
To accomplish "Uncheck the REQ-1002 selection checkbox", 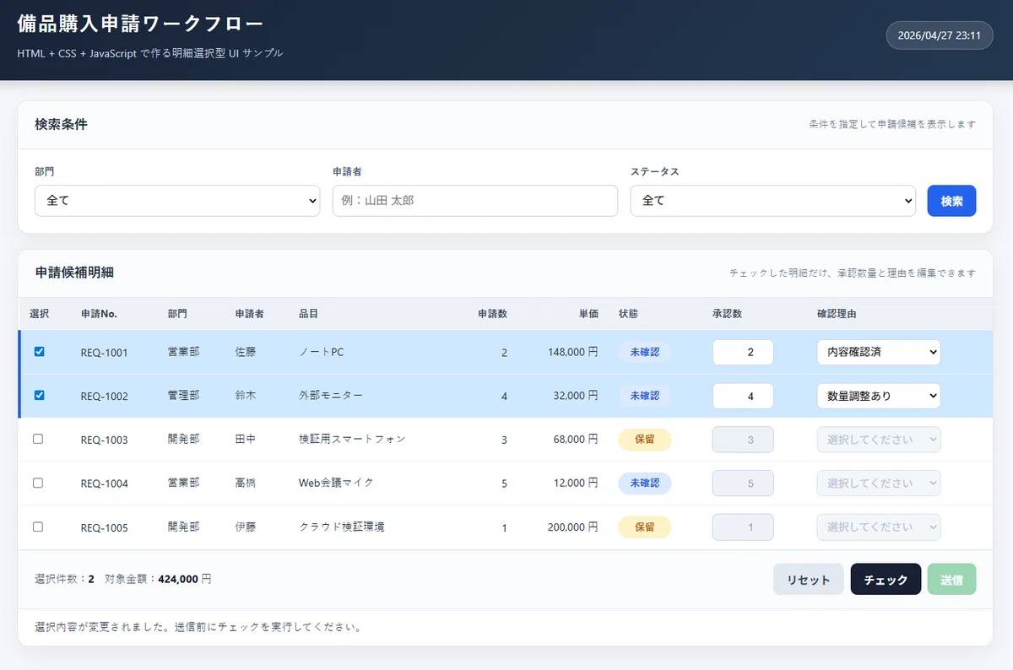I will (39, 395).
